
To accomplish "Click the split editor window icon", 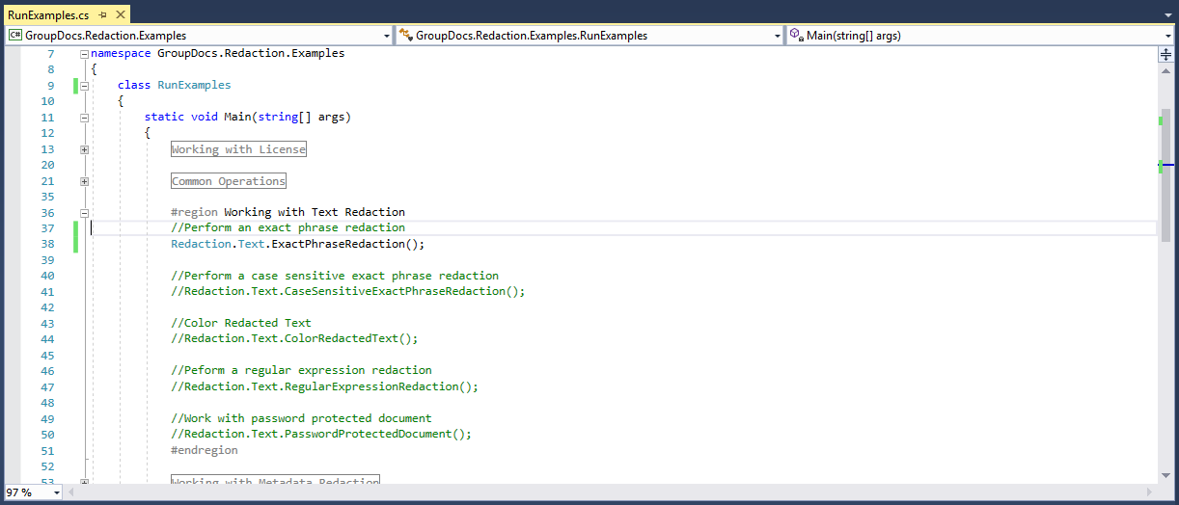I will coord(1165,55).
